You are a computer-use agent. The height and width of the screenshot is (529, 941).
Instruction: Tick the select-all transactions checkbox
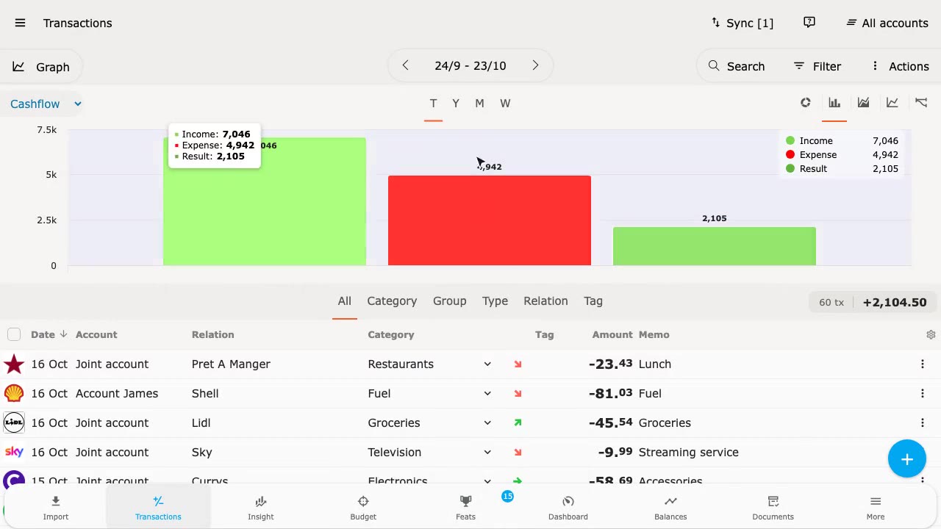(x=14, y=334)
